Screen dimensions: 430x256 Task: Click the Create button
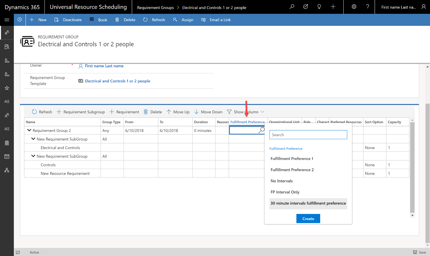click(308, 218)
